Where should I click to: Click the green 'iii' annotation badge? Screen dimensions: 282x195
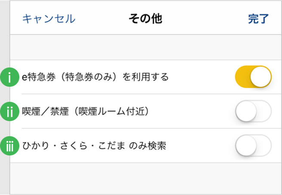(9, 146)
